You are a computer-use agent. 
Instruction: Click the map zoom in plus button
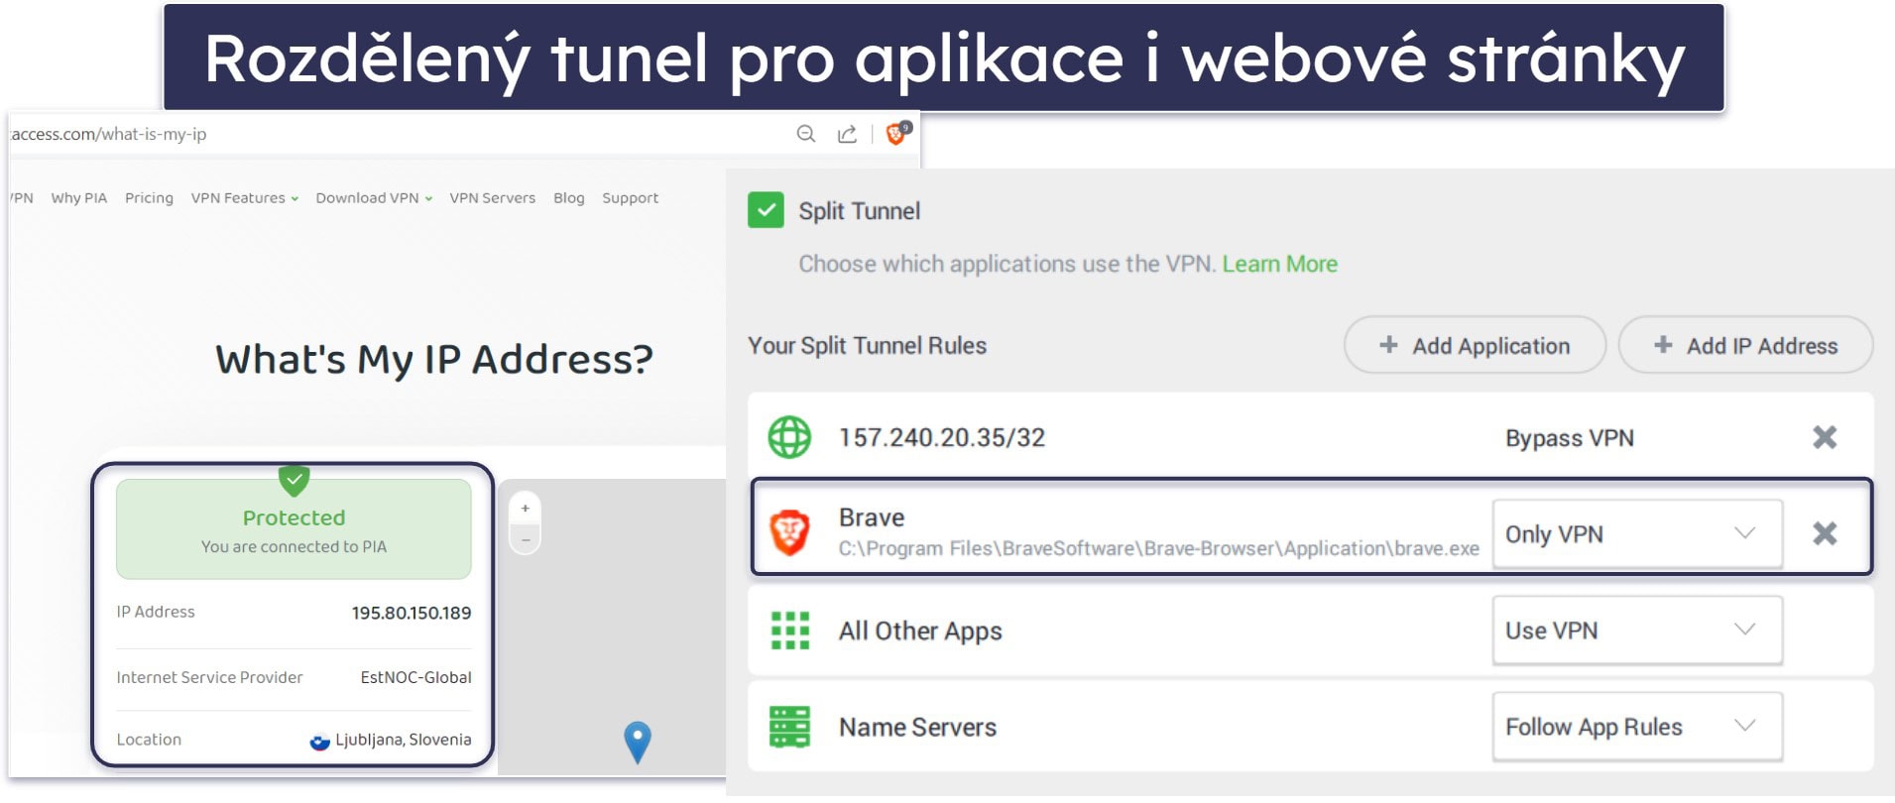tap(526, 508)
